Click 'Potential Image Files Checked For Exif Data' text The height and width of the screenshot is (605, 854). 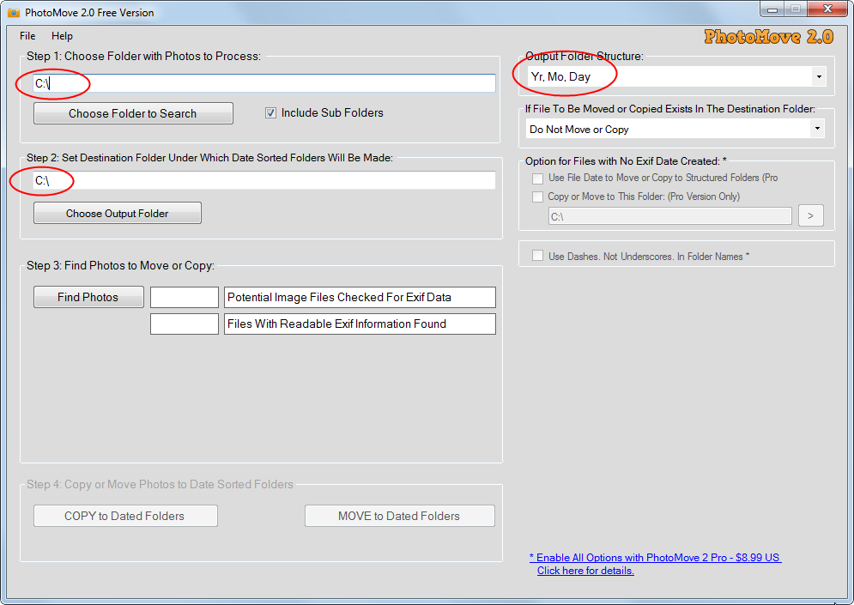[339, 297]
